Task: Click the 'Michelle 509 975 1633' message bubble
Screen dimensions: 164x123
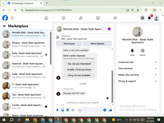Action: click(x=74, y=93)
